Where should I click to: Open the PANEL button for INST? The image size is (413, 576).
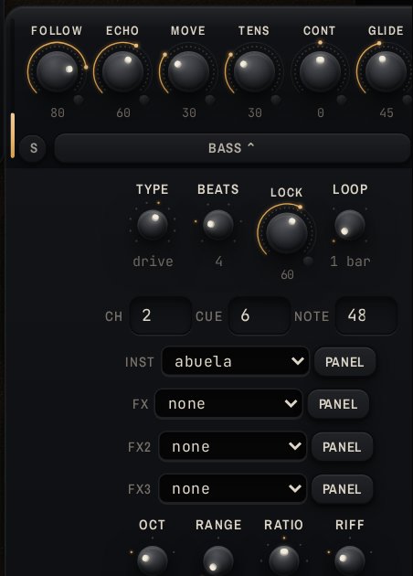(x=344, y=362)
